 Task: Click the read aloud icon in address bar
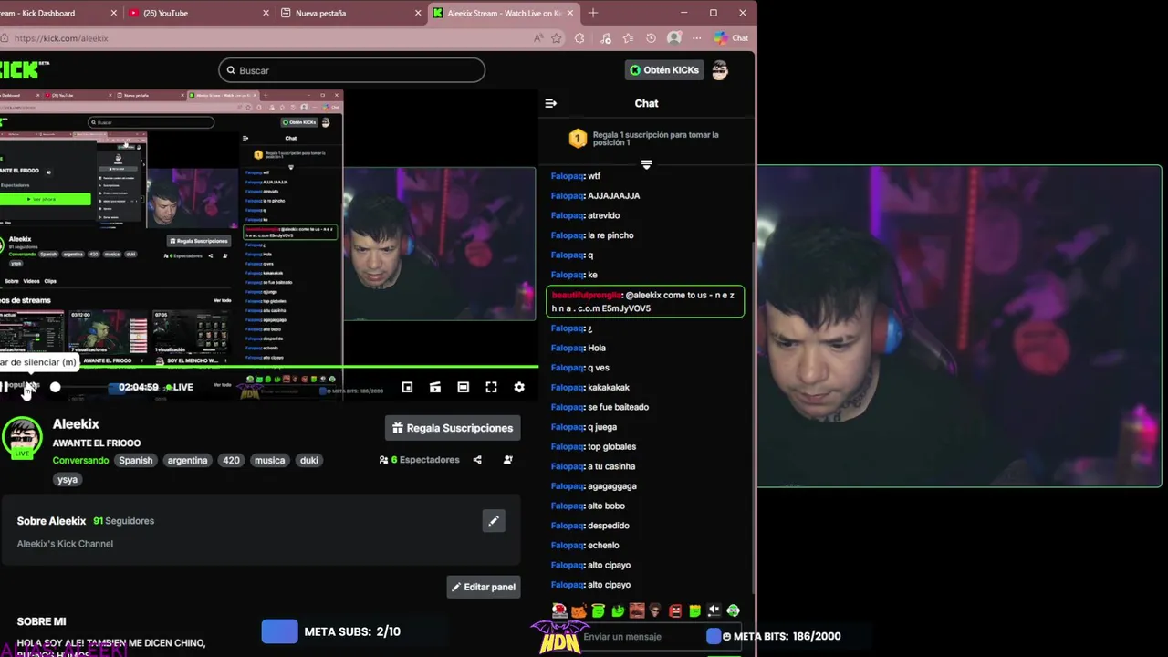tap(538, 38)
